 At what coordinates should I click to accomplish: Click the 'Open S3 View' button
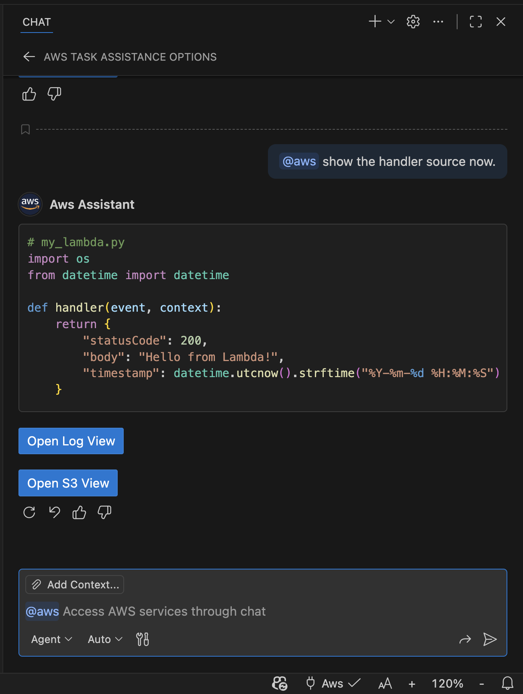click(x=68, y=483)
